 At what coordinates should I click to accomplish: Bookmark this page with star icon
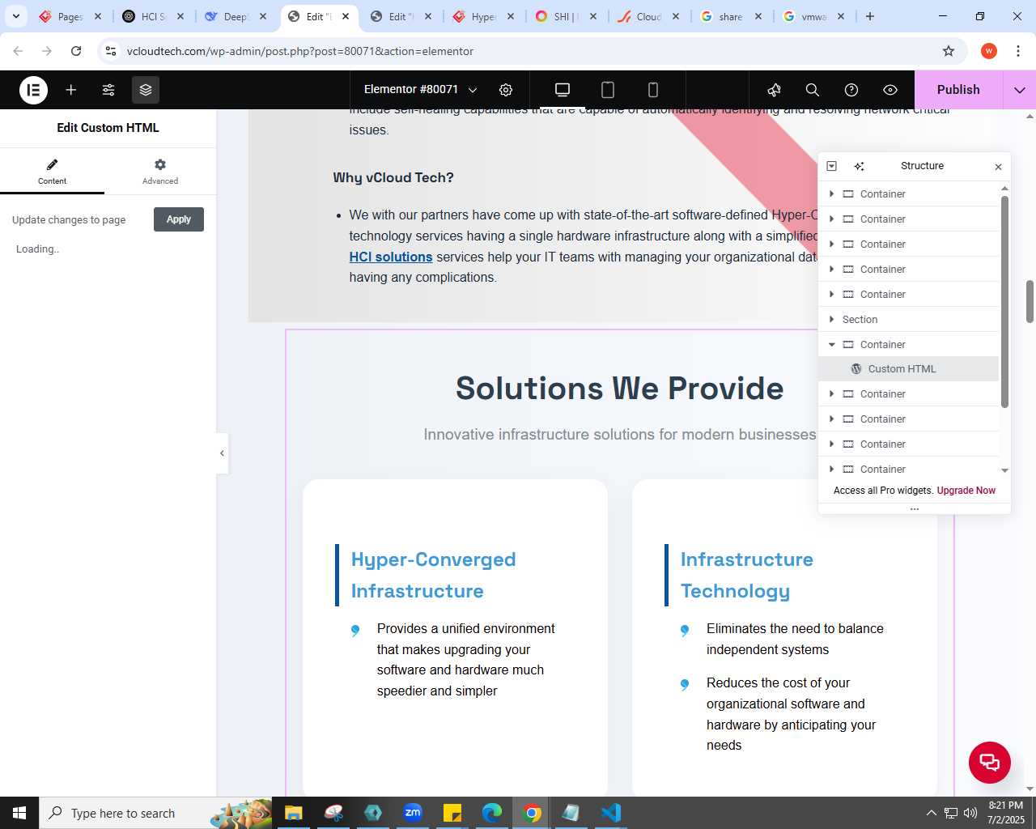[949, 51]
